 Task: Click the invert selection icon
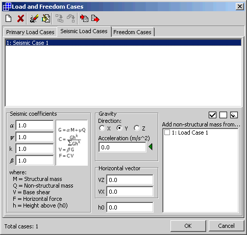[234, 115]
